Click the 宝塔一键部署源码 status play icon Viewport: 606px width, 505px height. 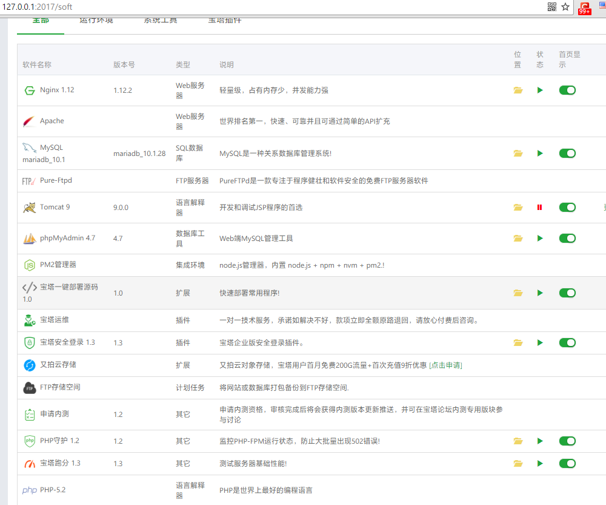click(x=540, y=293)
